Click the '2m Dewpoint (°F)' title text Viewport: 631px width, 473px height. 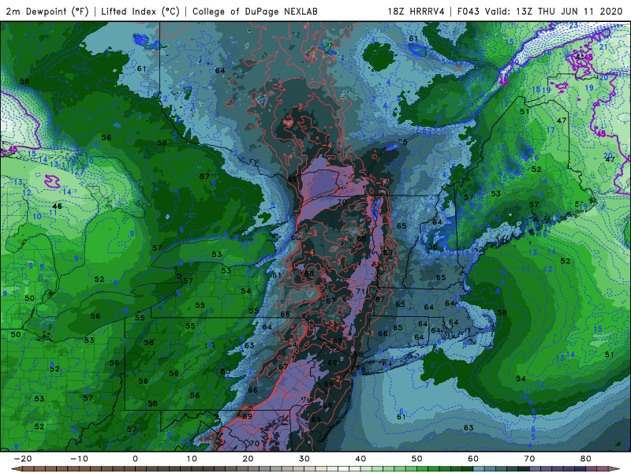pos(47,11)
